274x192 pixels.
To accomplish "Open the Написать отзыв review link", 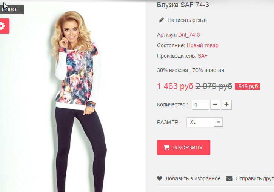I will 187,20.
